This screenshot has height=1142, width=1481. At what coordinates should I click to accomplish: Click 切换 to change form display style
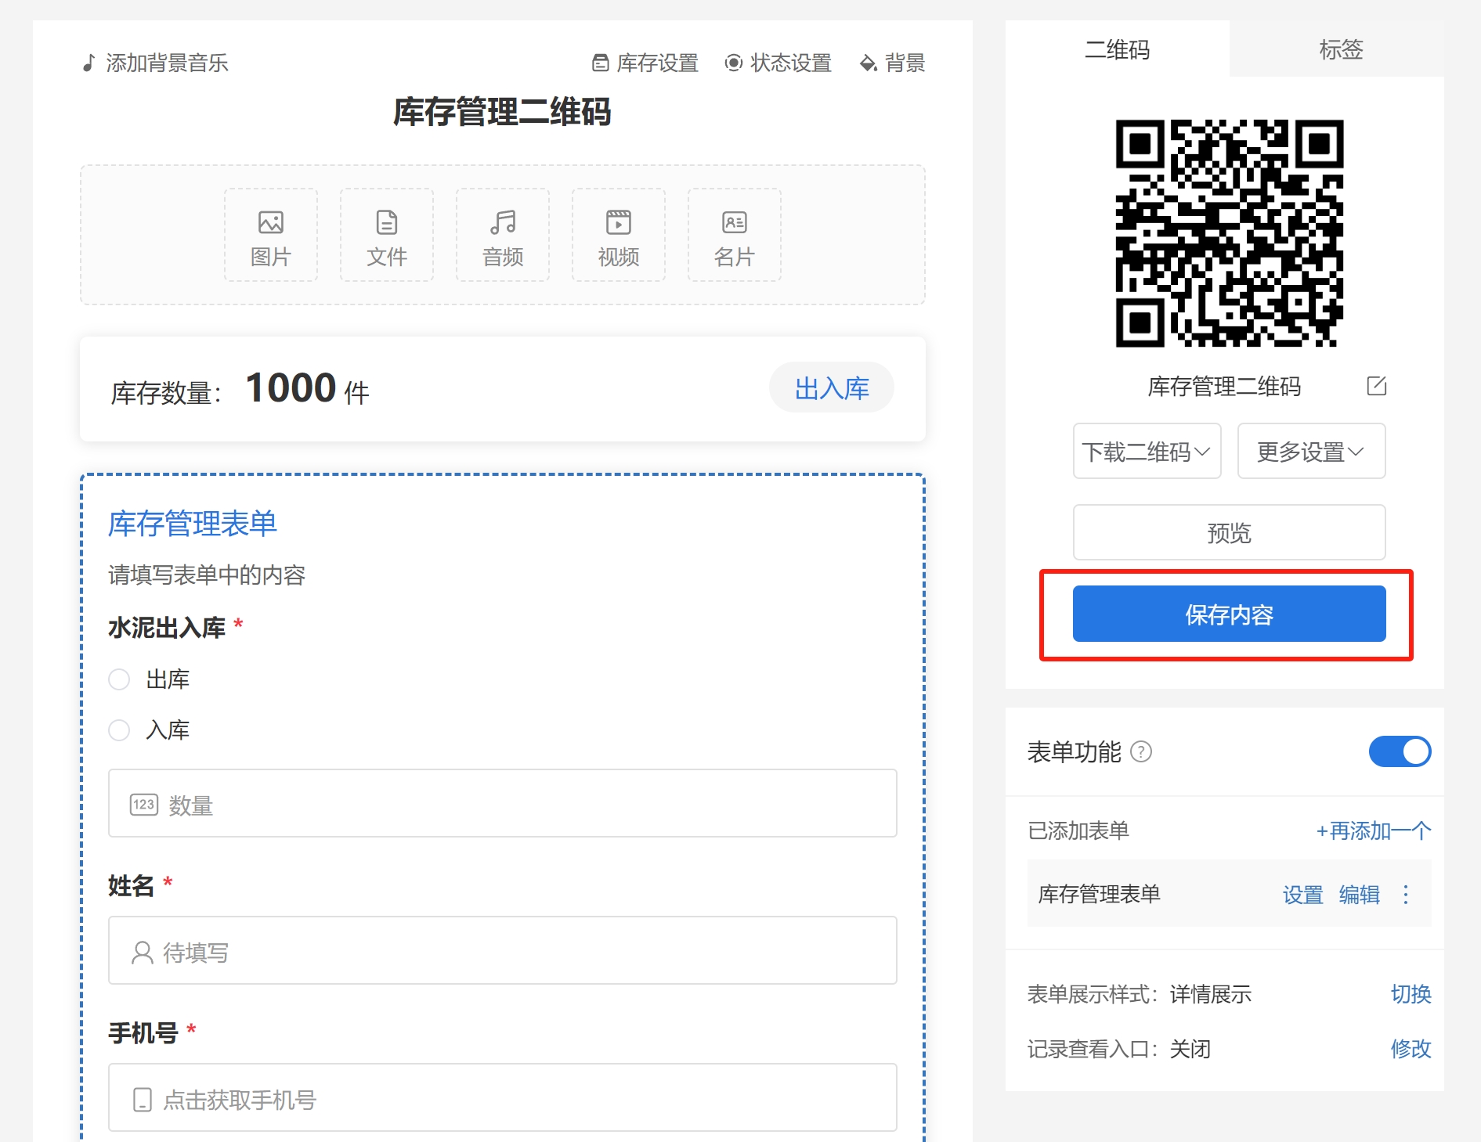(1411, 994)
